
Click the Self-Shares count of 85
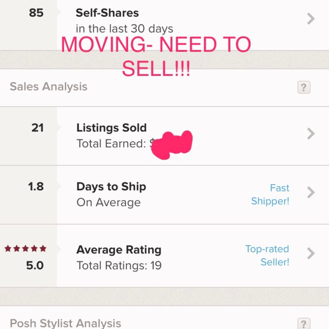pyautogui.click(x=36, y=13)
